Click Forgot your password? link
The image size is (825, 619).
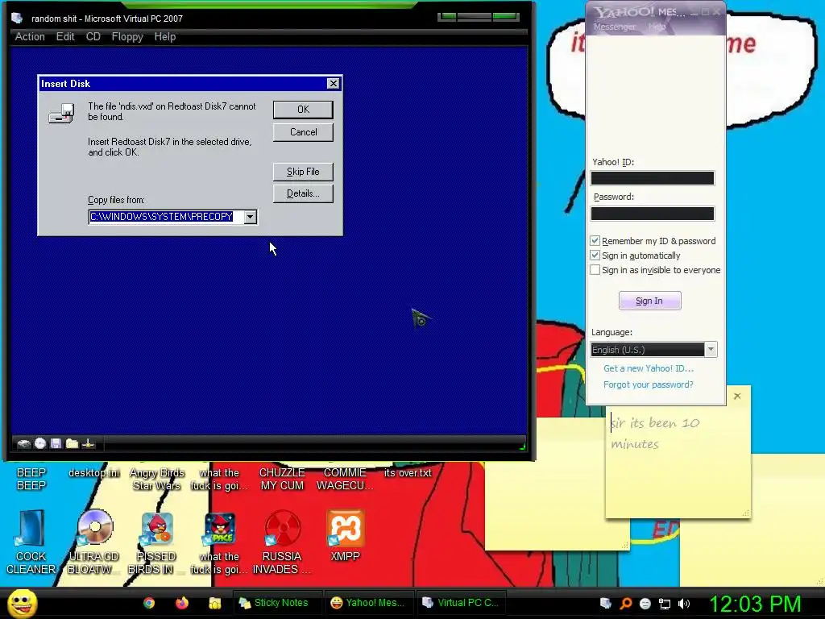(x=649, y=384)
